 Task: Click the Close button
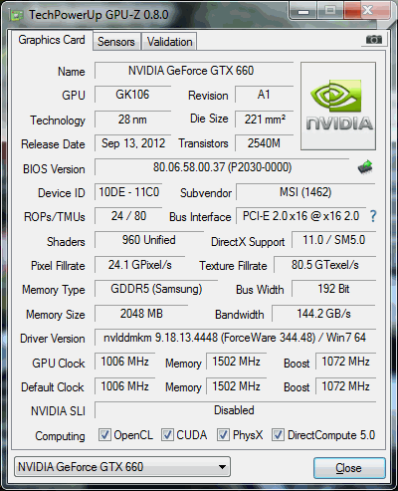tap(349, 468)
